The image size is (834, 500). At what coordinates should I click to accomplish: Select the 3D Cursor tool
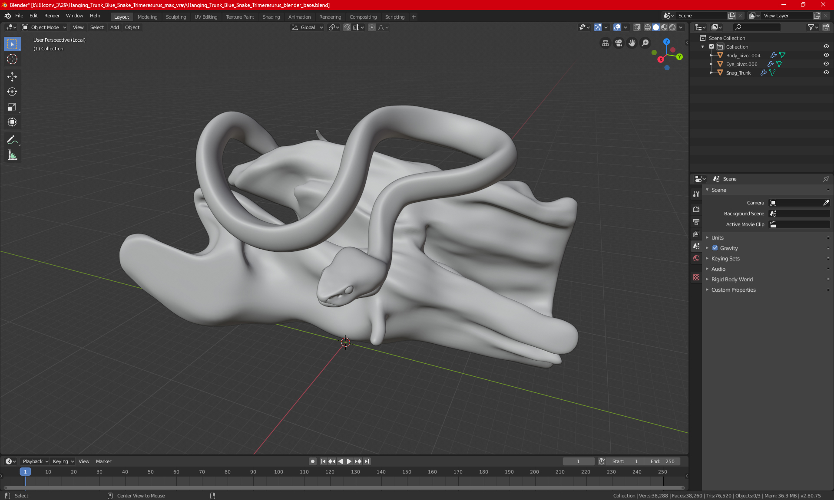[12, 59]
